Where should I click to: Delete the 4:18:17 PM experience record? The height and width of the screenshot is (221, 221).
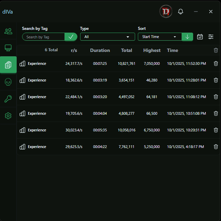[216, 147]
